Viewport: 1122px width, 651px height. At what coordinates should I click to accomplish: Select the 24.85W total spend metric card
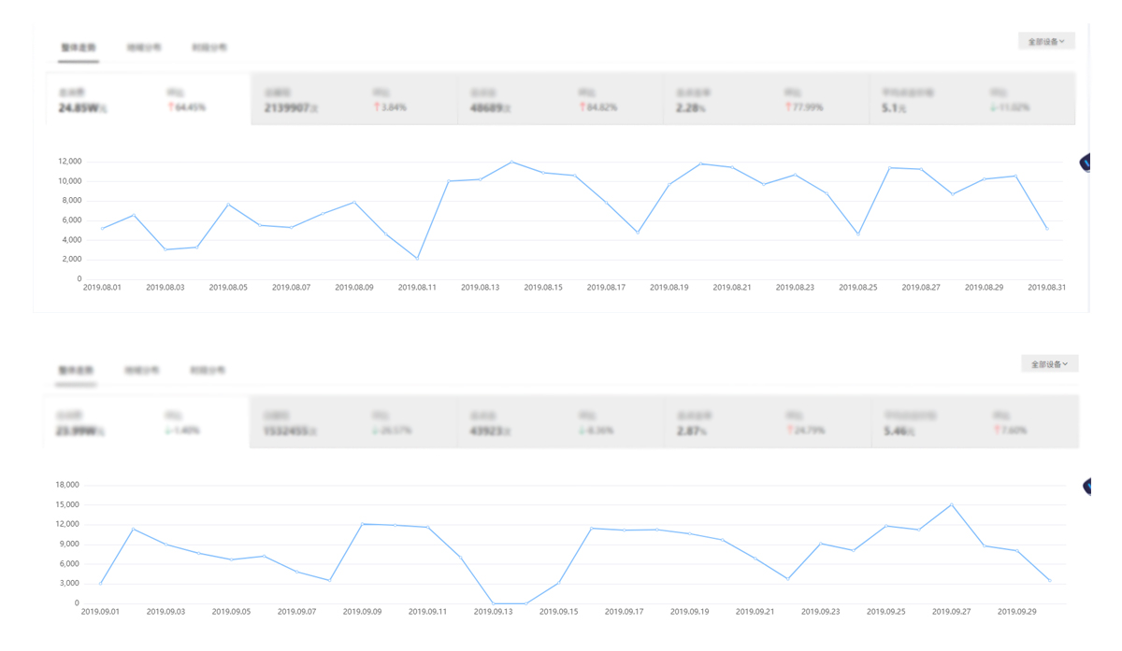(x=149, y=99)
